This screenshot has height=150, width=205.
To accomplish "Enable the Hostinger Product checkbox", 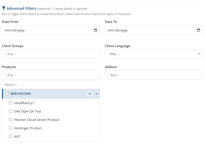I will pos(10,128).
